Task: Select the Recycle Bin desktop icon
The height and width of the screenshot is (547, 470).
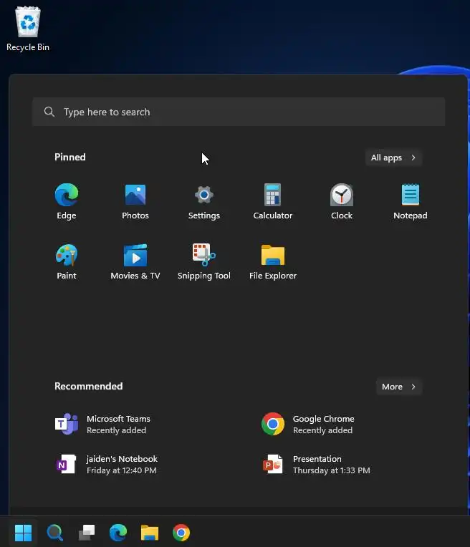Action: coord(28,29)
